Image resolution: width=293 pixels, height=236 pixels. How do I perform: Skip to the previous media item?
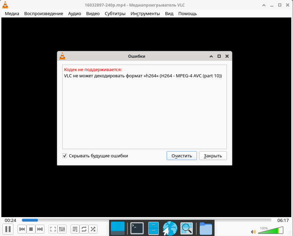pyautogui.click(x=22, y=229)
